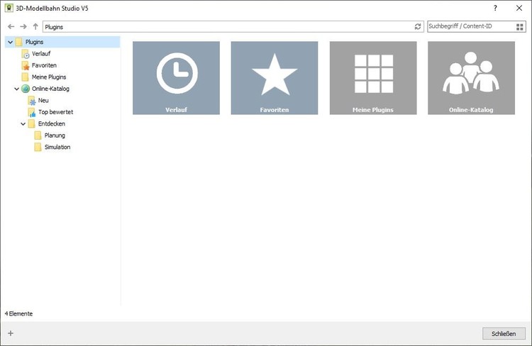Go back with the left arrow

click(11, 26)
